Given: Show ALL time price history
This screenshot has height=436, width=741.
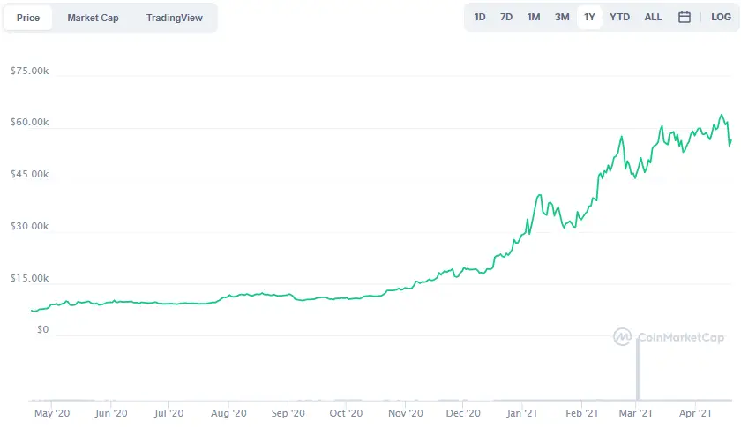Looking at the screenshot, I should (653, 18).
